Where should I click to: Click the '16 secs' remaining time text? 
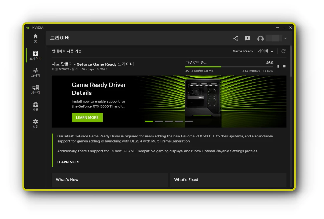tap(268, 71)
